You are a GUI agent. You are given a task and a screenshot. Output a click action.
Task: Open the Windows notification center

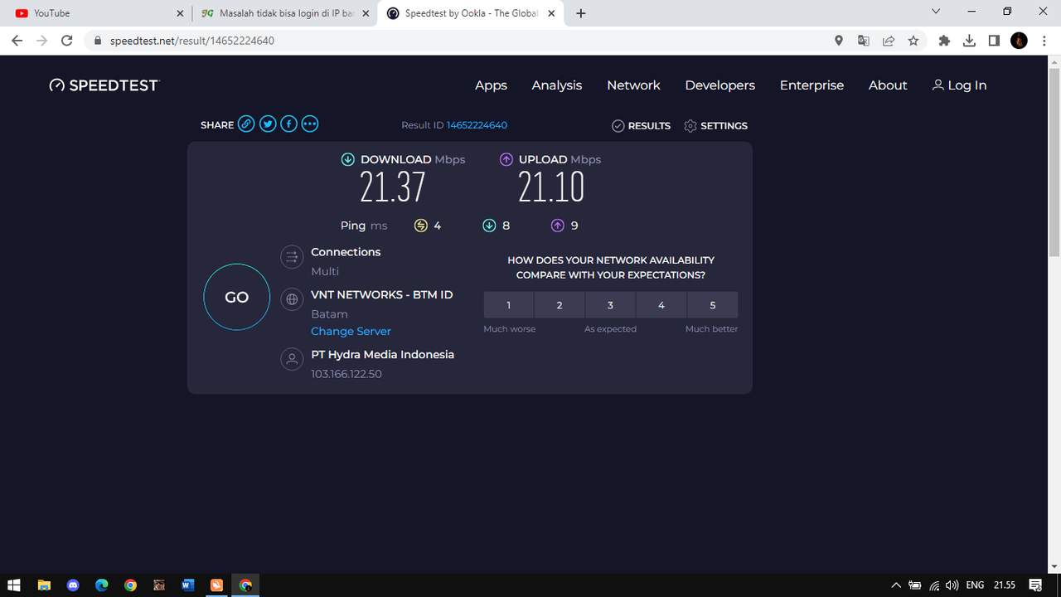pos(1035,585)
